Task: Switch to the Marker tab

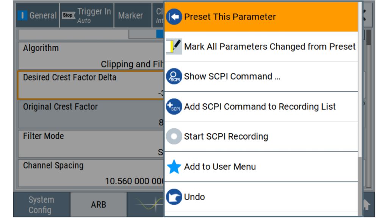Action: (130, 15)
